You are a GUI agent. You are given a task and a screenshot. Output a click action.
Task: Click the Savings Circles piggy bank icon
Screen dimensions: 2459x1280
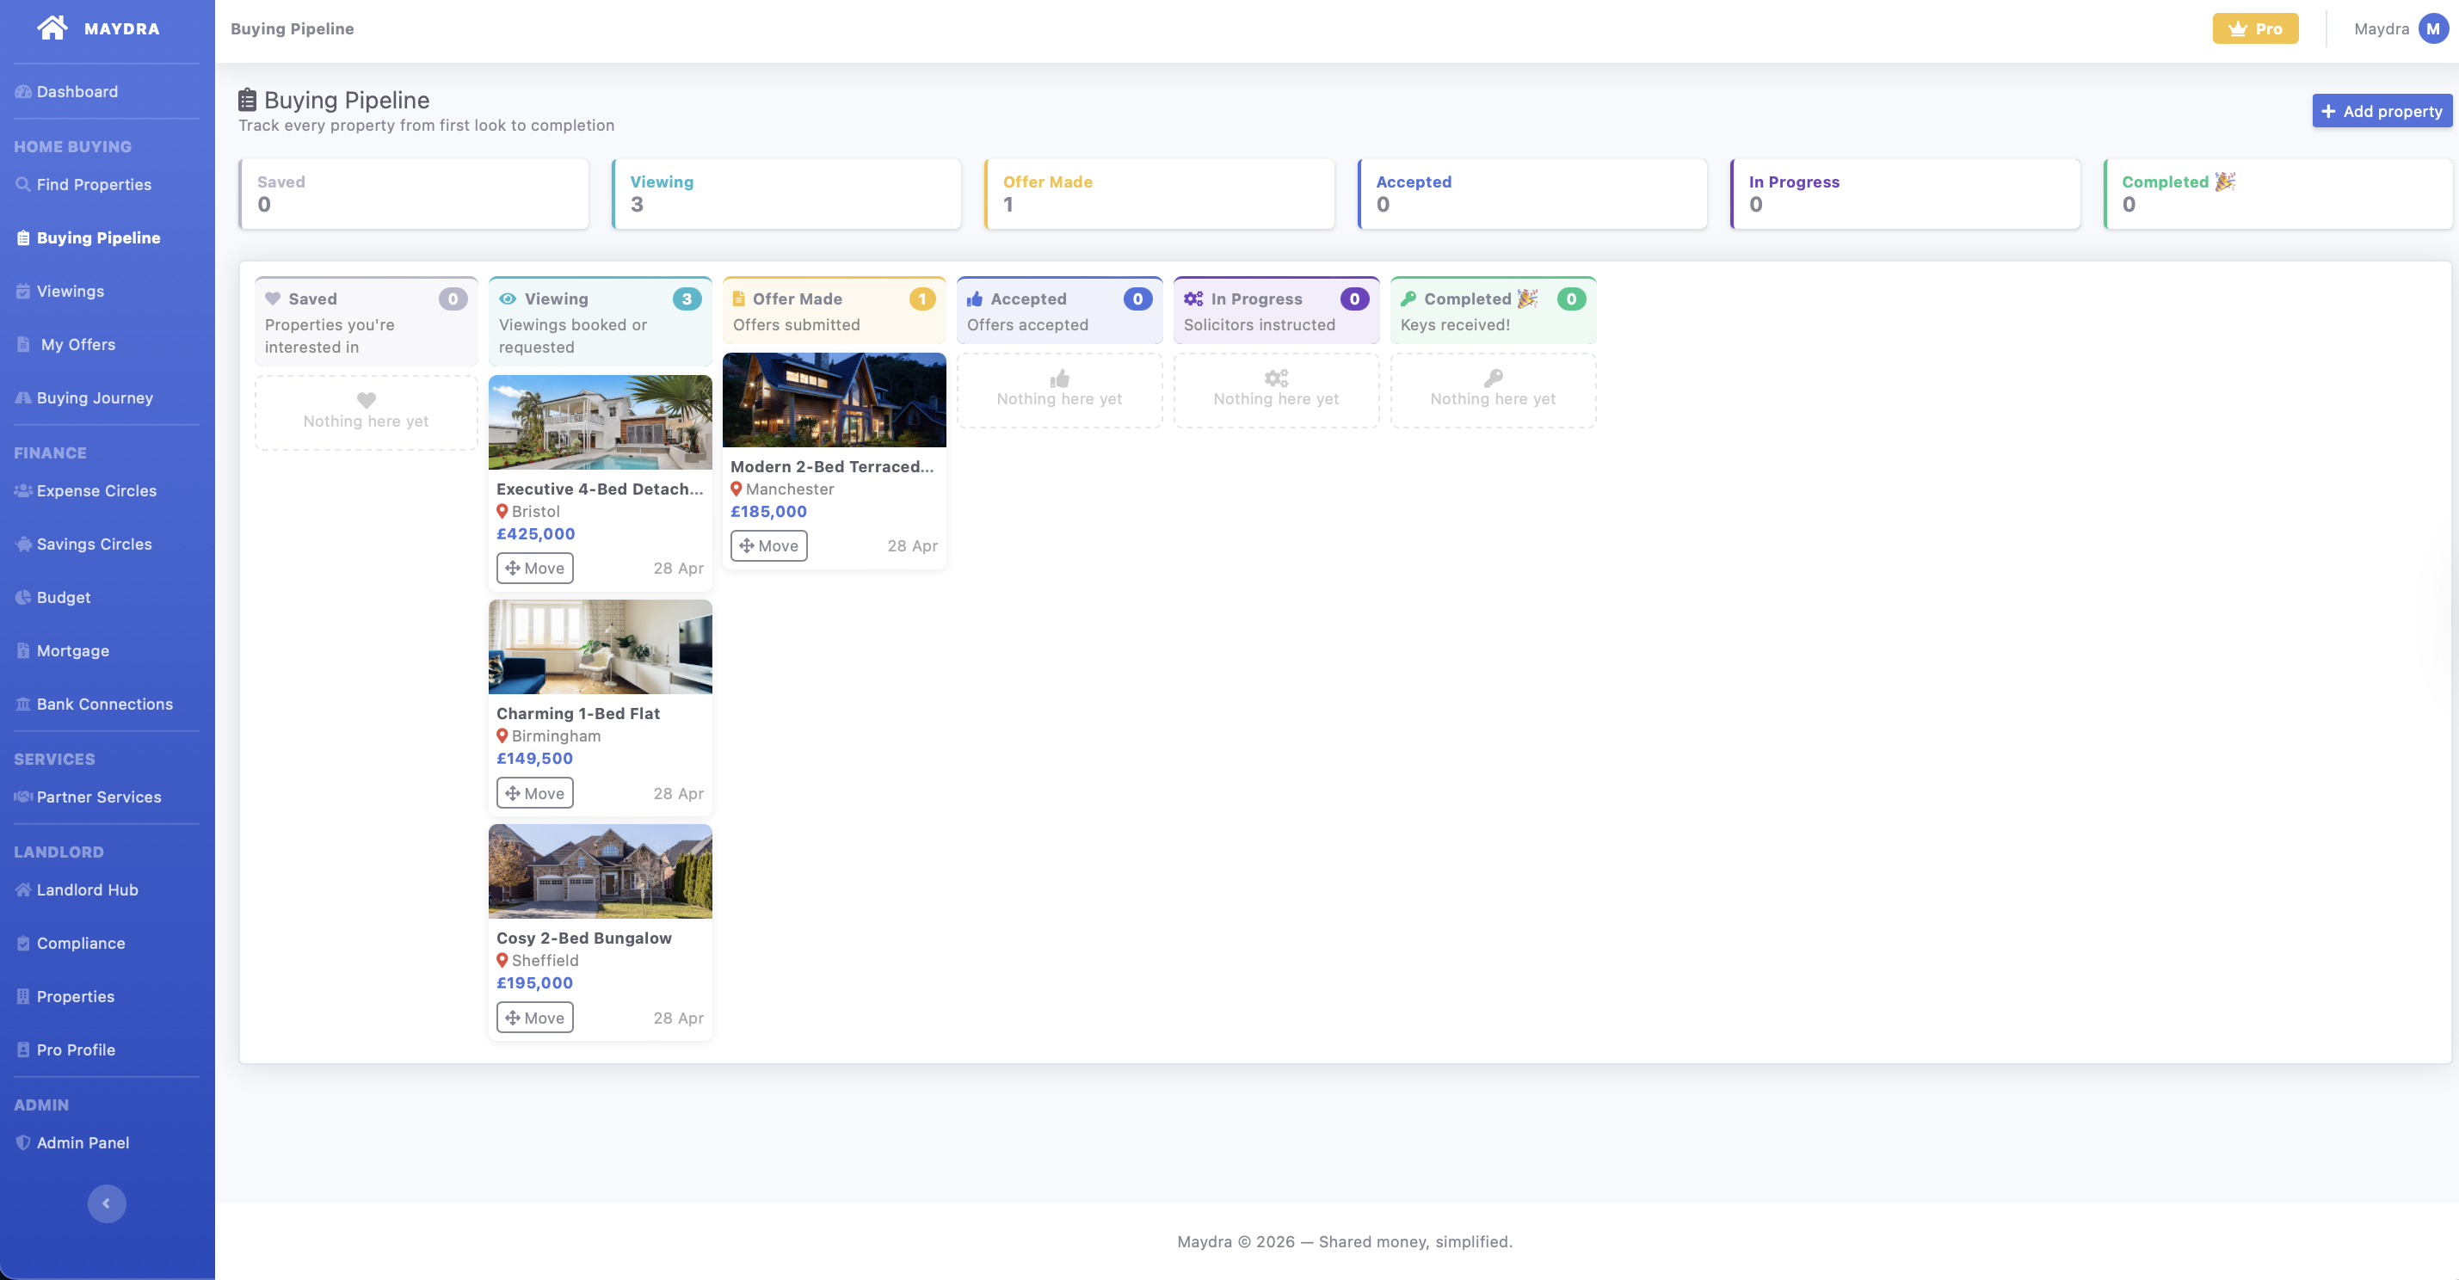tap(23, 544)
